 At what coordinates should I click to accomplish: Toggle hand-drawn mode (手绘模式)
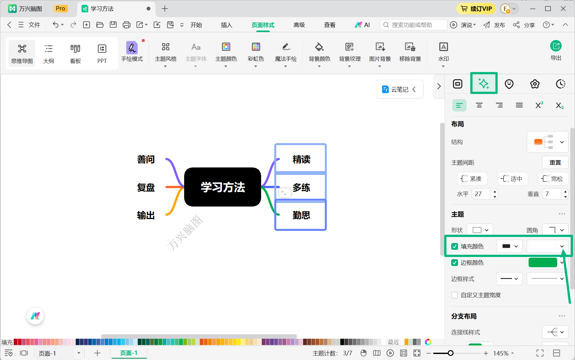point(132,52)
